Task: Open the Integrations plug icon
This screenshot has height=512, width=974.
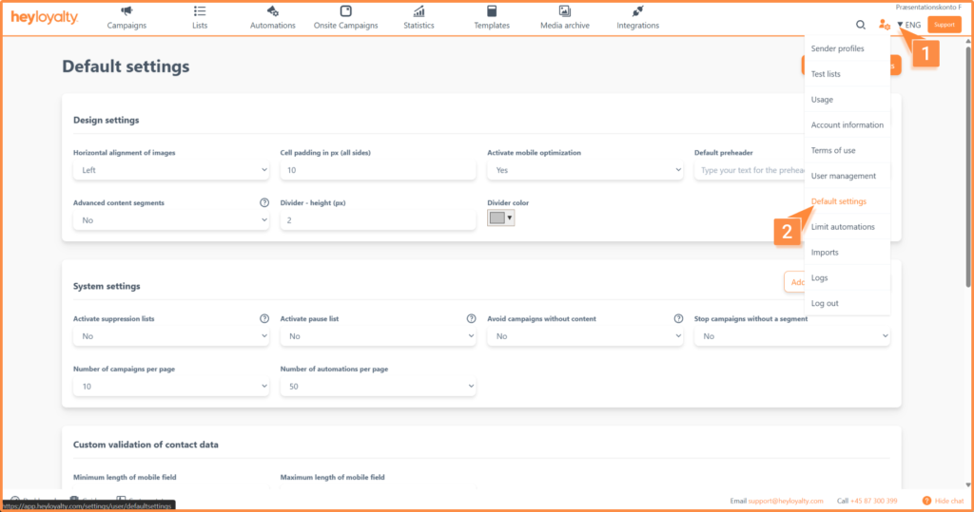Action: (x=638, y=11)
